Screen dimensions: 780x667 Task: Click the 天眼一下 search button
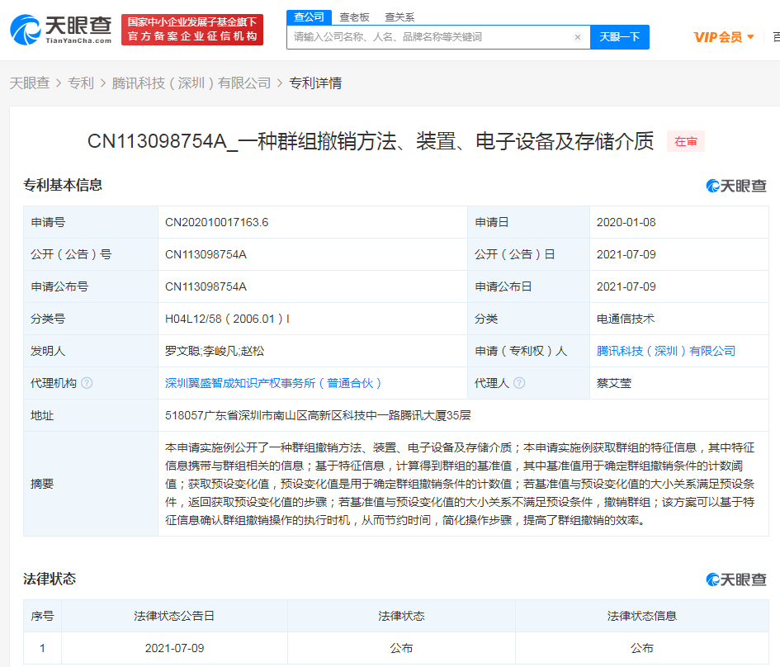619,37
